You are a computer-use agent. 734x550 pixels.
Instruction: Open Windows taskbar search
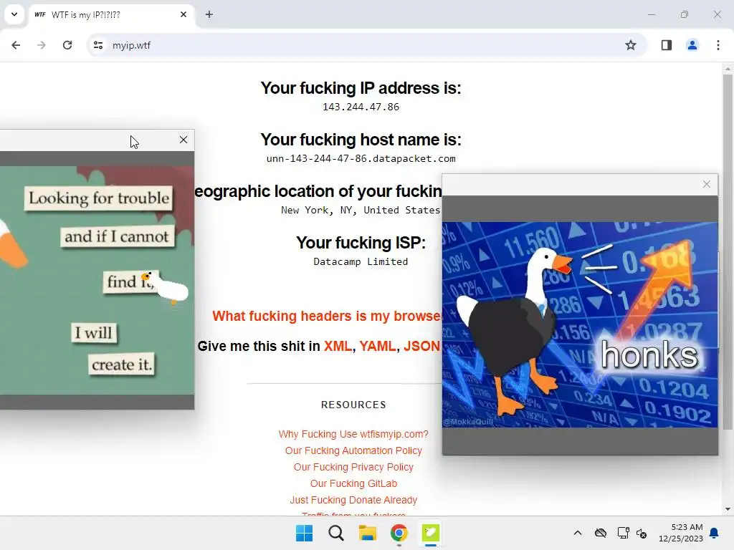point(335,533)
